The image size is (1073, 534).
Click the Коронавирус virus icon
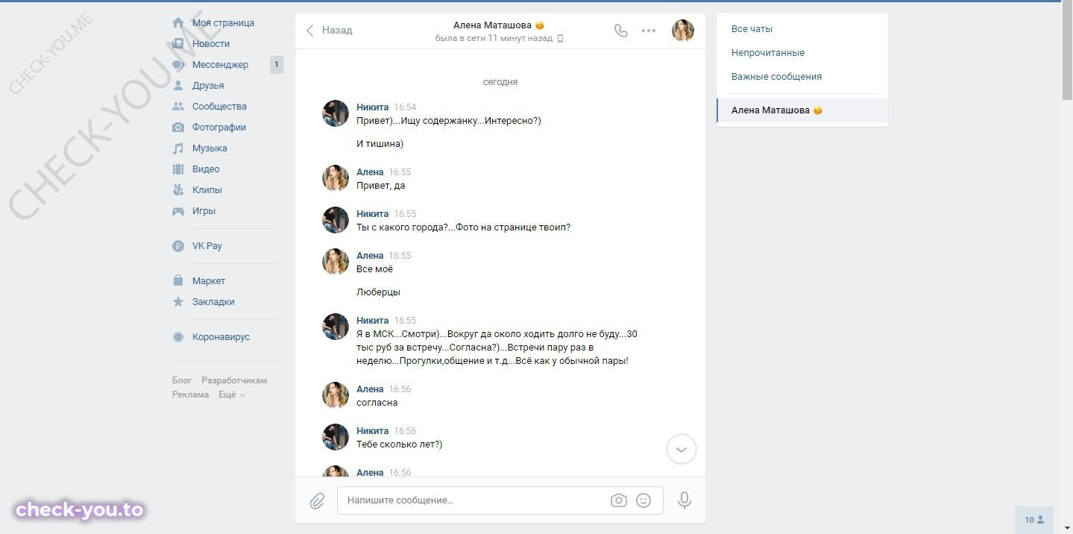[x=178, y=337]
